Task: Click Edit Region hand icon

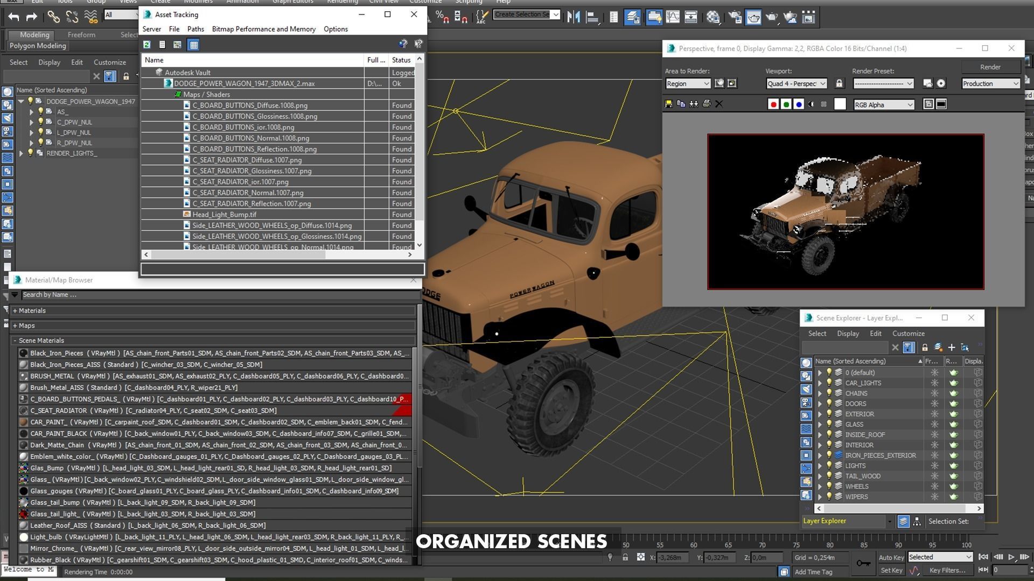Action: (x=719, y=83)
